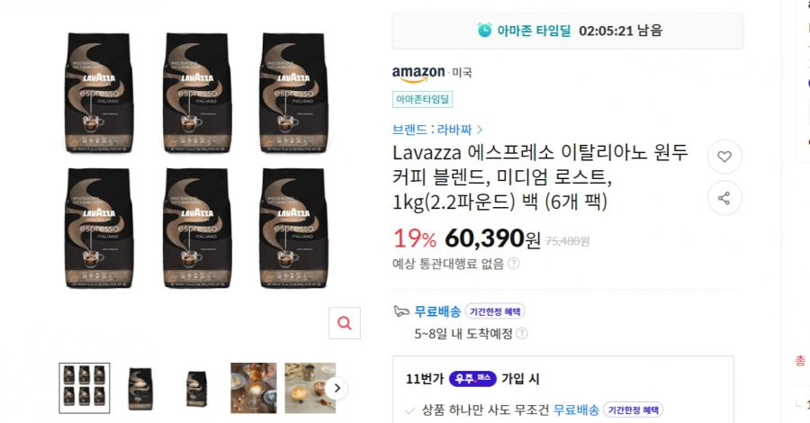Open the magnifier image zoom button
Viewport: 810px width, 423px height.
345,323
